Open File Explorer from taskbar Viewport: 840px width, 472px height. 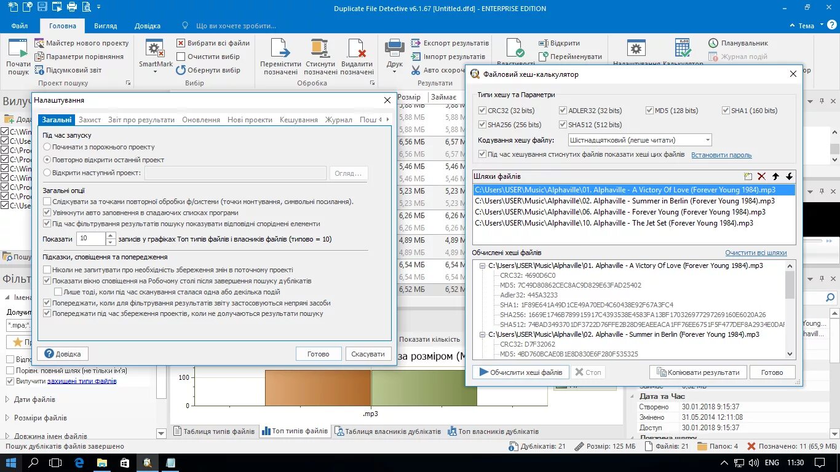(x=101, y=462)
